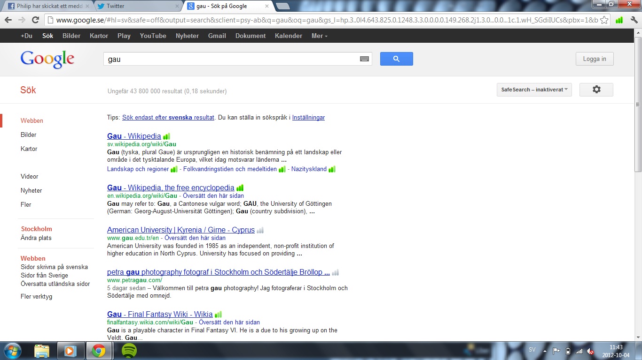642x360 pixels.
Task: Open Bilder in the black top bar
Action: [71, 36]
